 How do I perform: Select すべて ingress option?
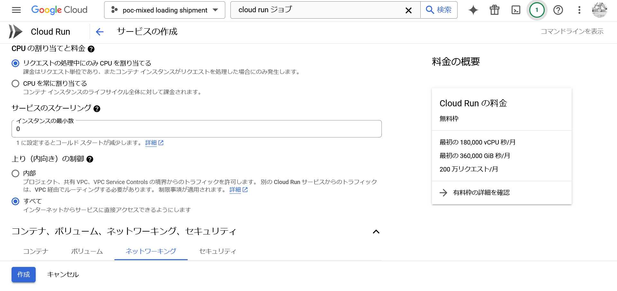coord(15,201)
